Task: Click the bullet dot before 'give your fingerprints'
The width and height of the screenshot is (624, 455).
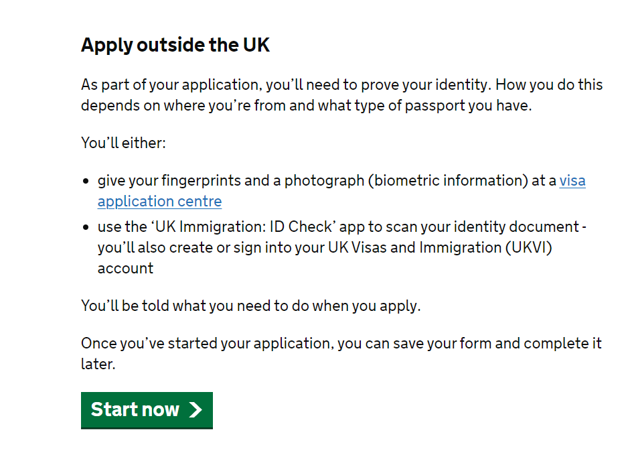Action: click(86, 182)
